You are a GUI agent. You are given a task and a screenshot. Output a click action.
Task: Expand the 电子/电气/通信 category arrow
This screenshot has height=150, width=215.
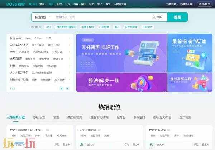point(70,45)
